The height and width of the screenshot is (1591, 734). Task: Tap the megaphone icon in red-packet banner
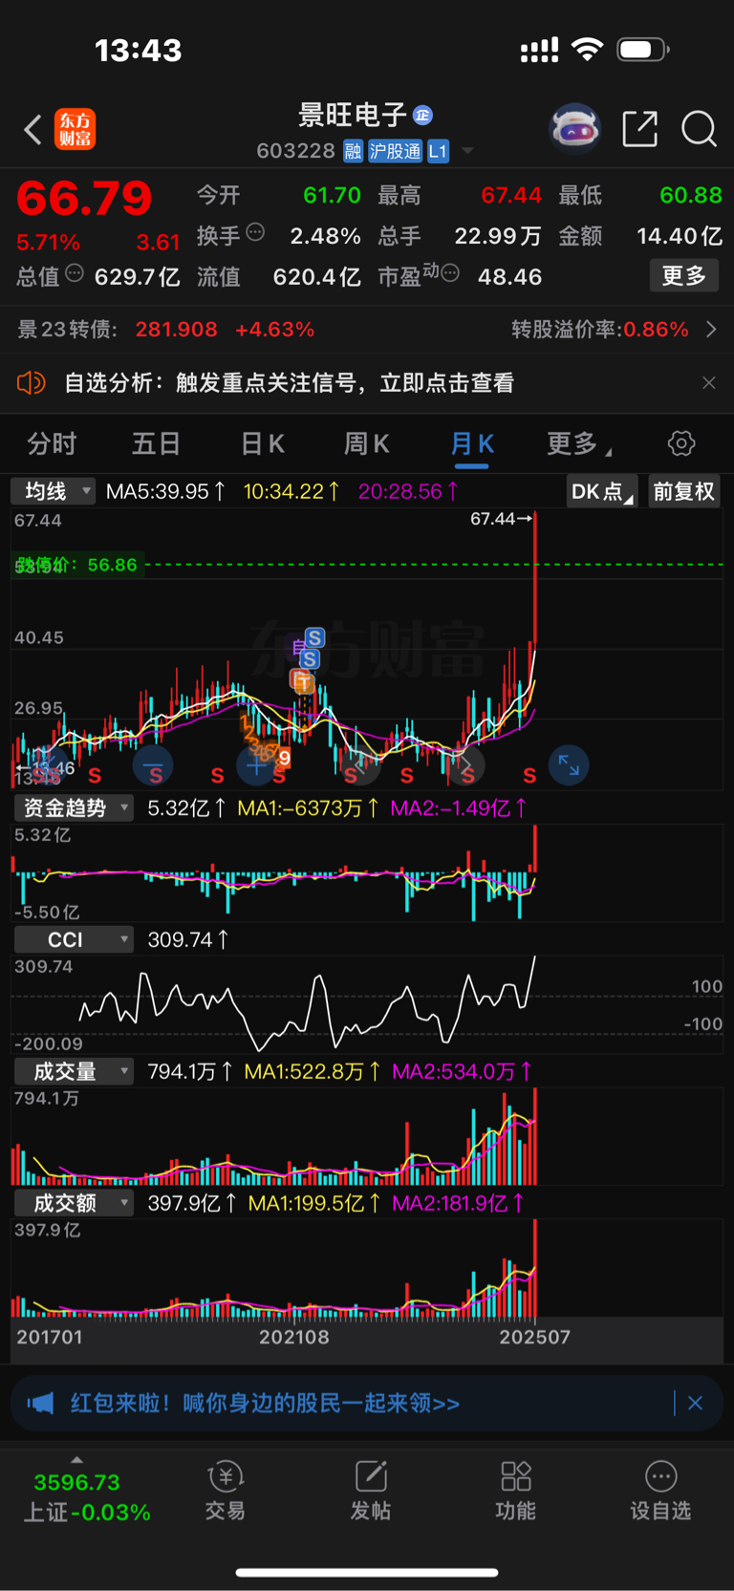click(x=40, y=1403)
